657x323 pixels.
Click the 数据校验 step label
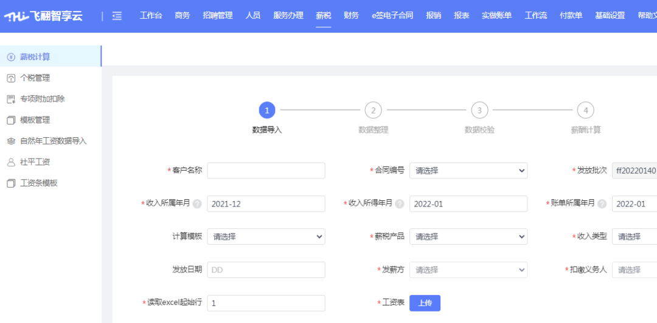coord(479,130)
